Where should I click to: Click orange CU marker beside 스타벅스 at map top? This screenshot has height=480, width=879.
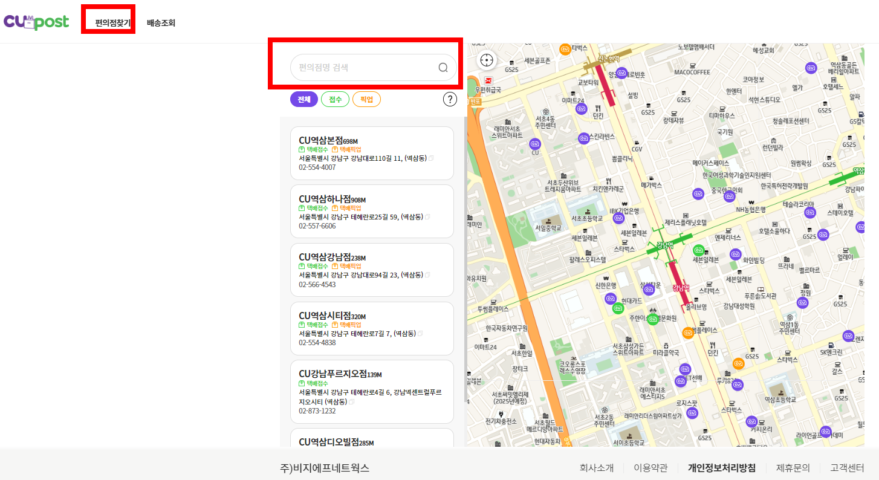tap(565, 50)
